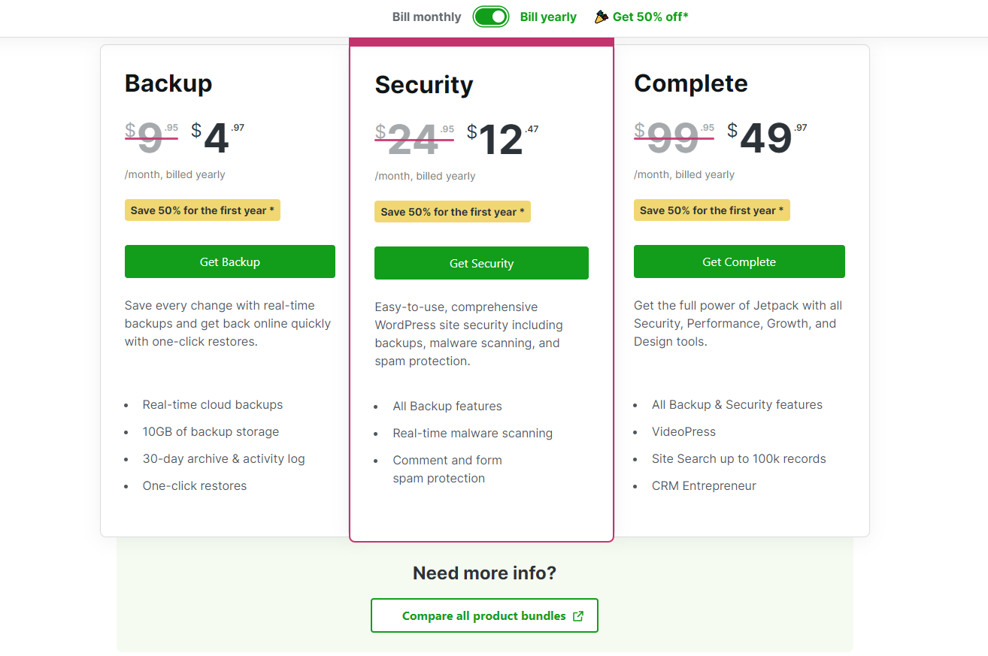The height and width of the screenshot is (656, 988).
Task: Click the Save 50% badge under Complete
Action: [711, 210]
